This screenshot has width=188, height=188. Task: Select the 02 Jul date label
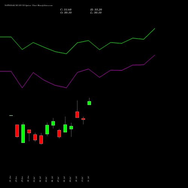pyautogui.click(x=40, y=179)
